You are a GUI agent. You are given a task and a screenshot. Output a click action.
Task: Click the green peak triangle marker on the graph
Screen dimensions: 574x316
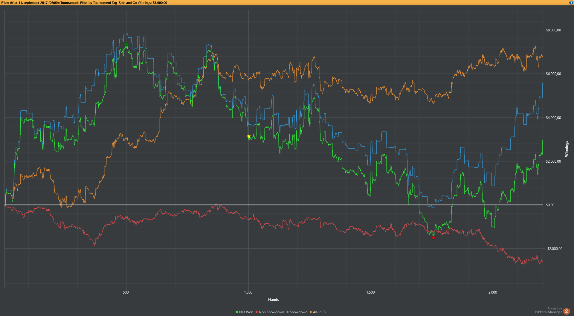click(x=126, y=44)
